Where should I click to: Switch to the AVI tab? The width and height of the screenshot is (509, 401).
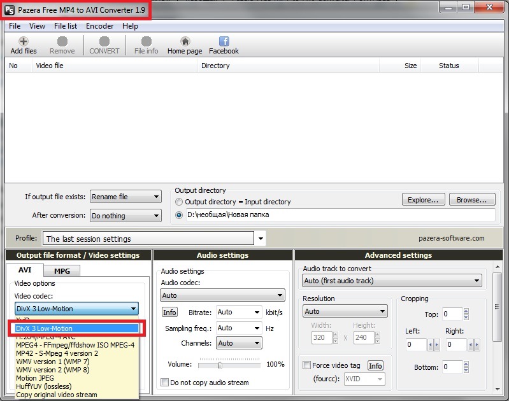pos(25,270)
